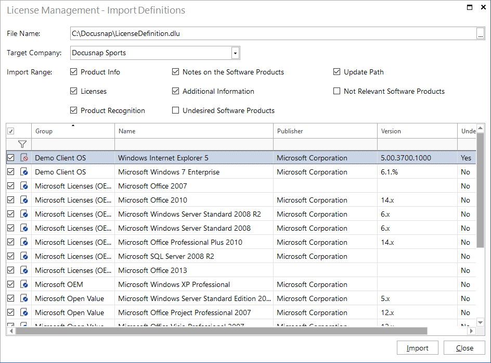The width and height of the screenshot is (491, 363).
Task: Disable the Product Recognition checkbox
Action: point(73,110)
